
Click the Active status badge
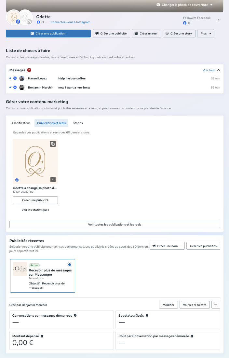click(34, 265)
